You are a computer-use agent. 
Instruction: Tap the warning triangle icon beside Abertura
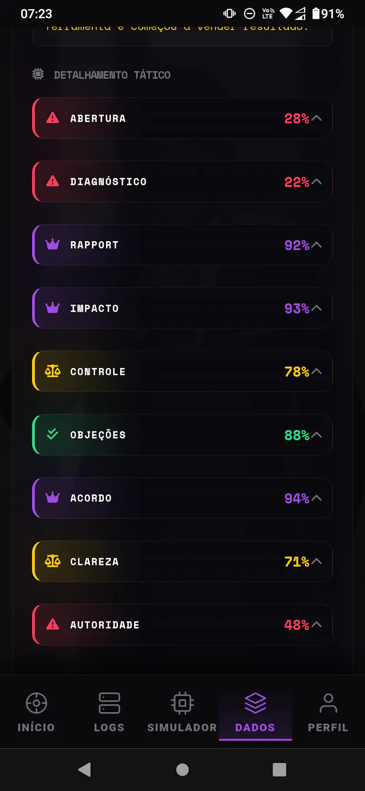coord(53,118)
